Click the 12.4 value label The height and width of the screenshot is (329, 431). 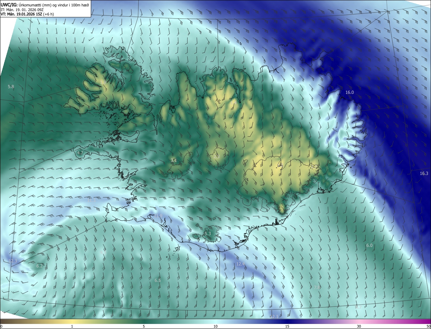point(240,264)
